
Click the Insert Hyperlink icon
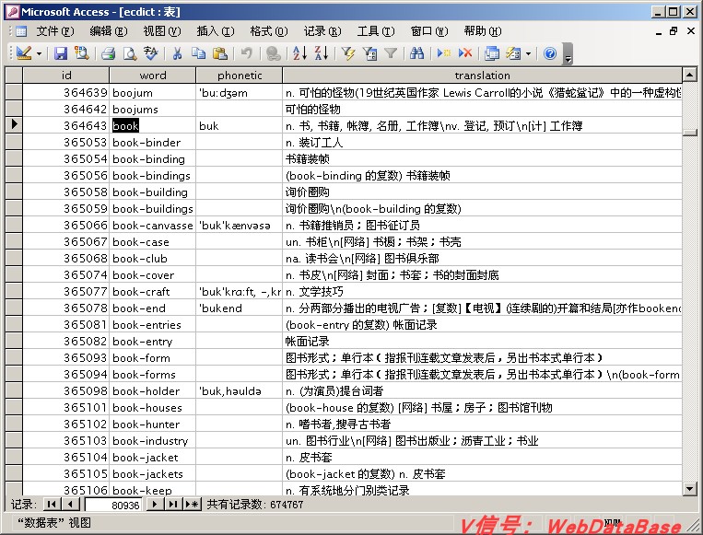click(x=273, y=53)
